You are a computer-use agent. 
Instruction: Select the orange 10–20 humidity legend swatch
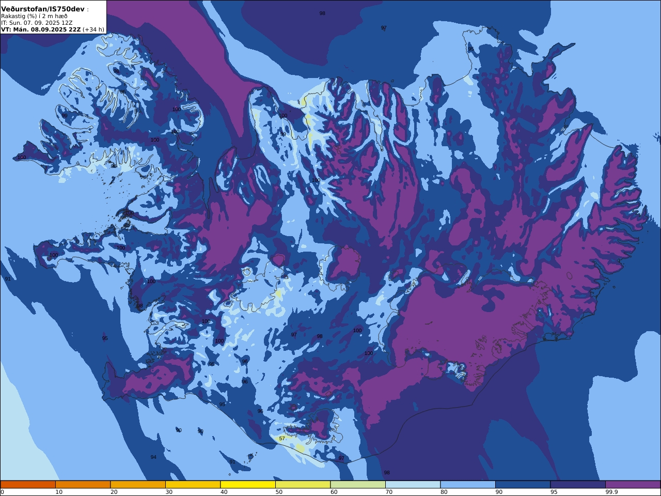pyautogui.click(x=83, y=485)
